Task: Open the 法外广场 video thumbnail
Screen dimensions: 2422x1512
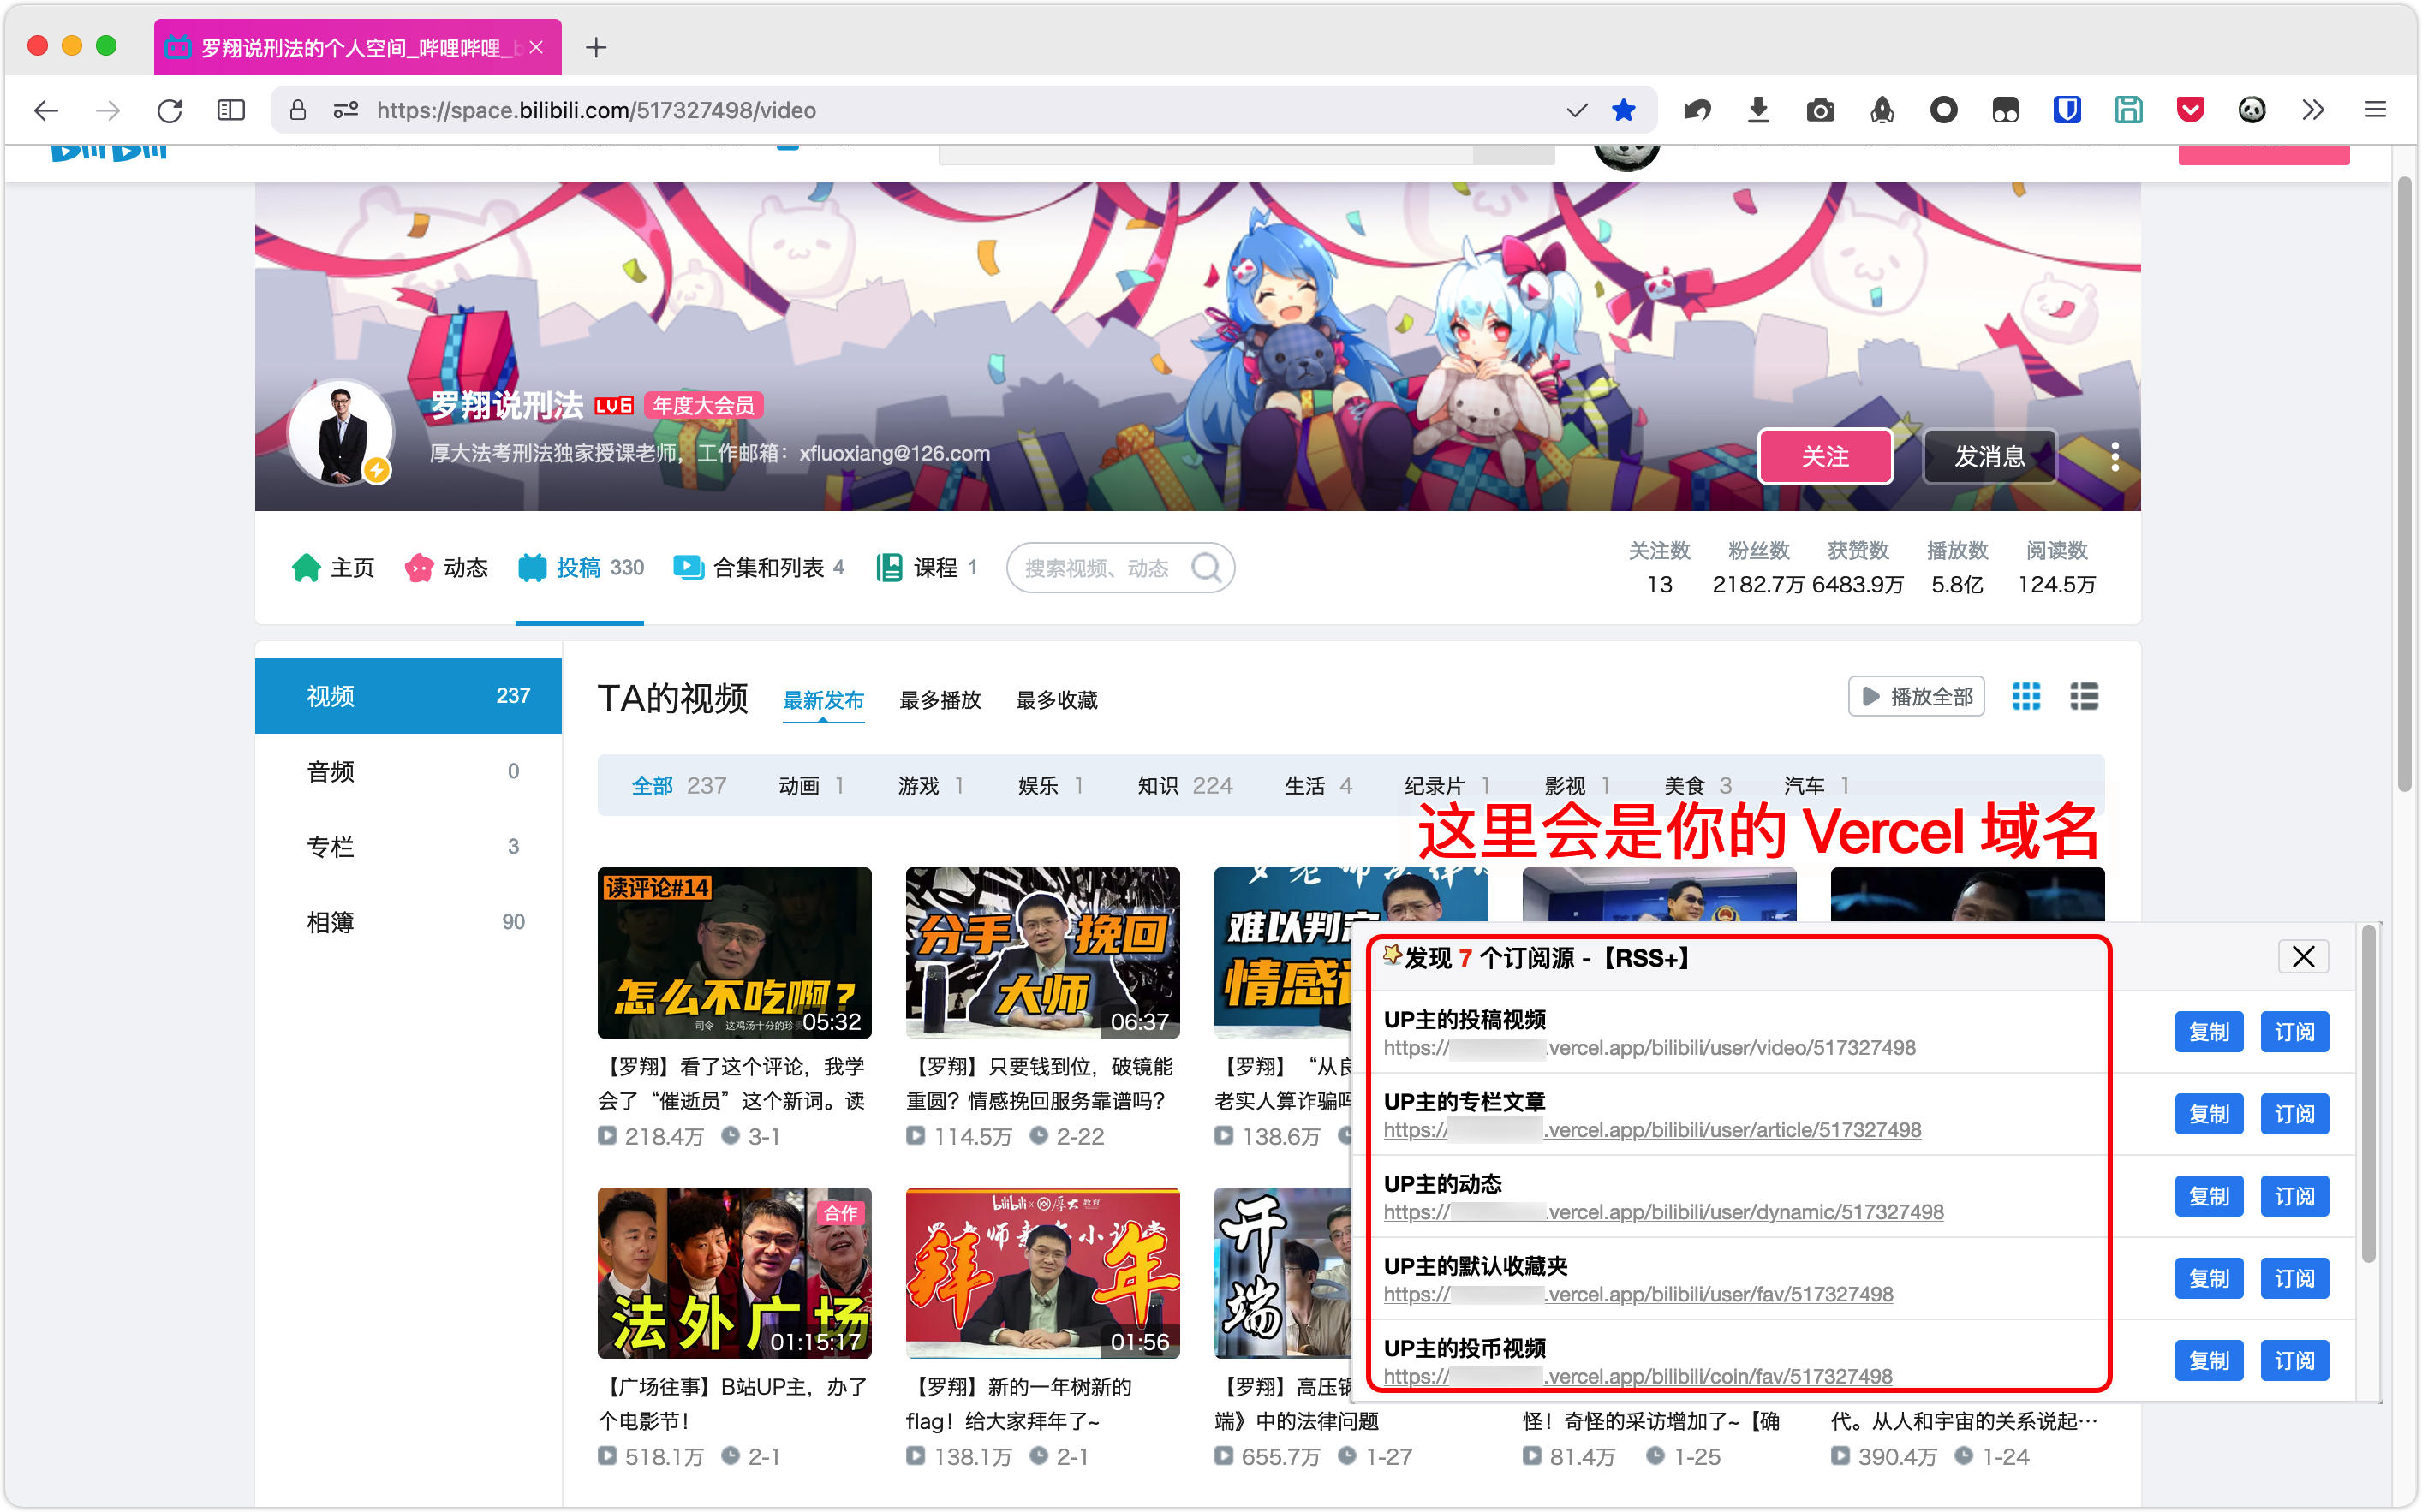Action: point(734,1272)
